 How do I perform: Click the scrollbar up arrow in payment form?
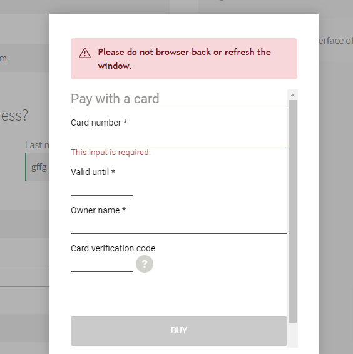point(292,95)
